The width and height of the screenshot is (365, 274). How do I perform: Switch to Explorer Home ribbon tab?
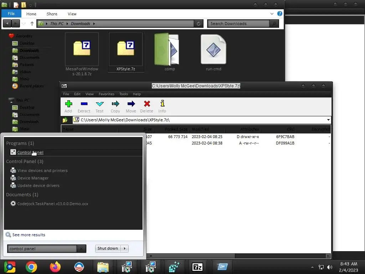(31, 14)
